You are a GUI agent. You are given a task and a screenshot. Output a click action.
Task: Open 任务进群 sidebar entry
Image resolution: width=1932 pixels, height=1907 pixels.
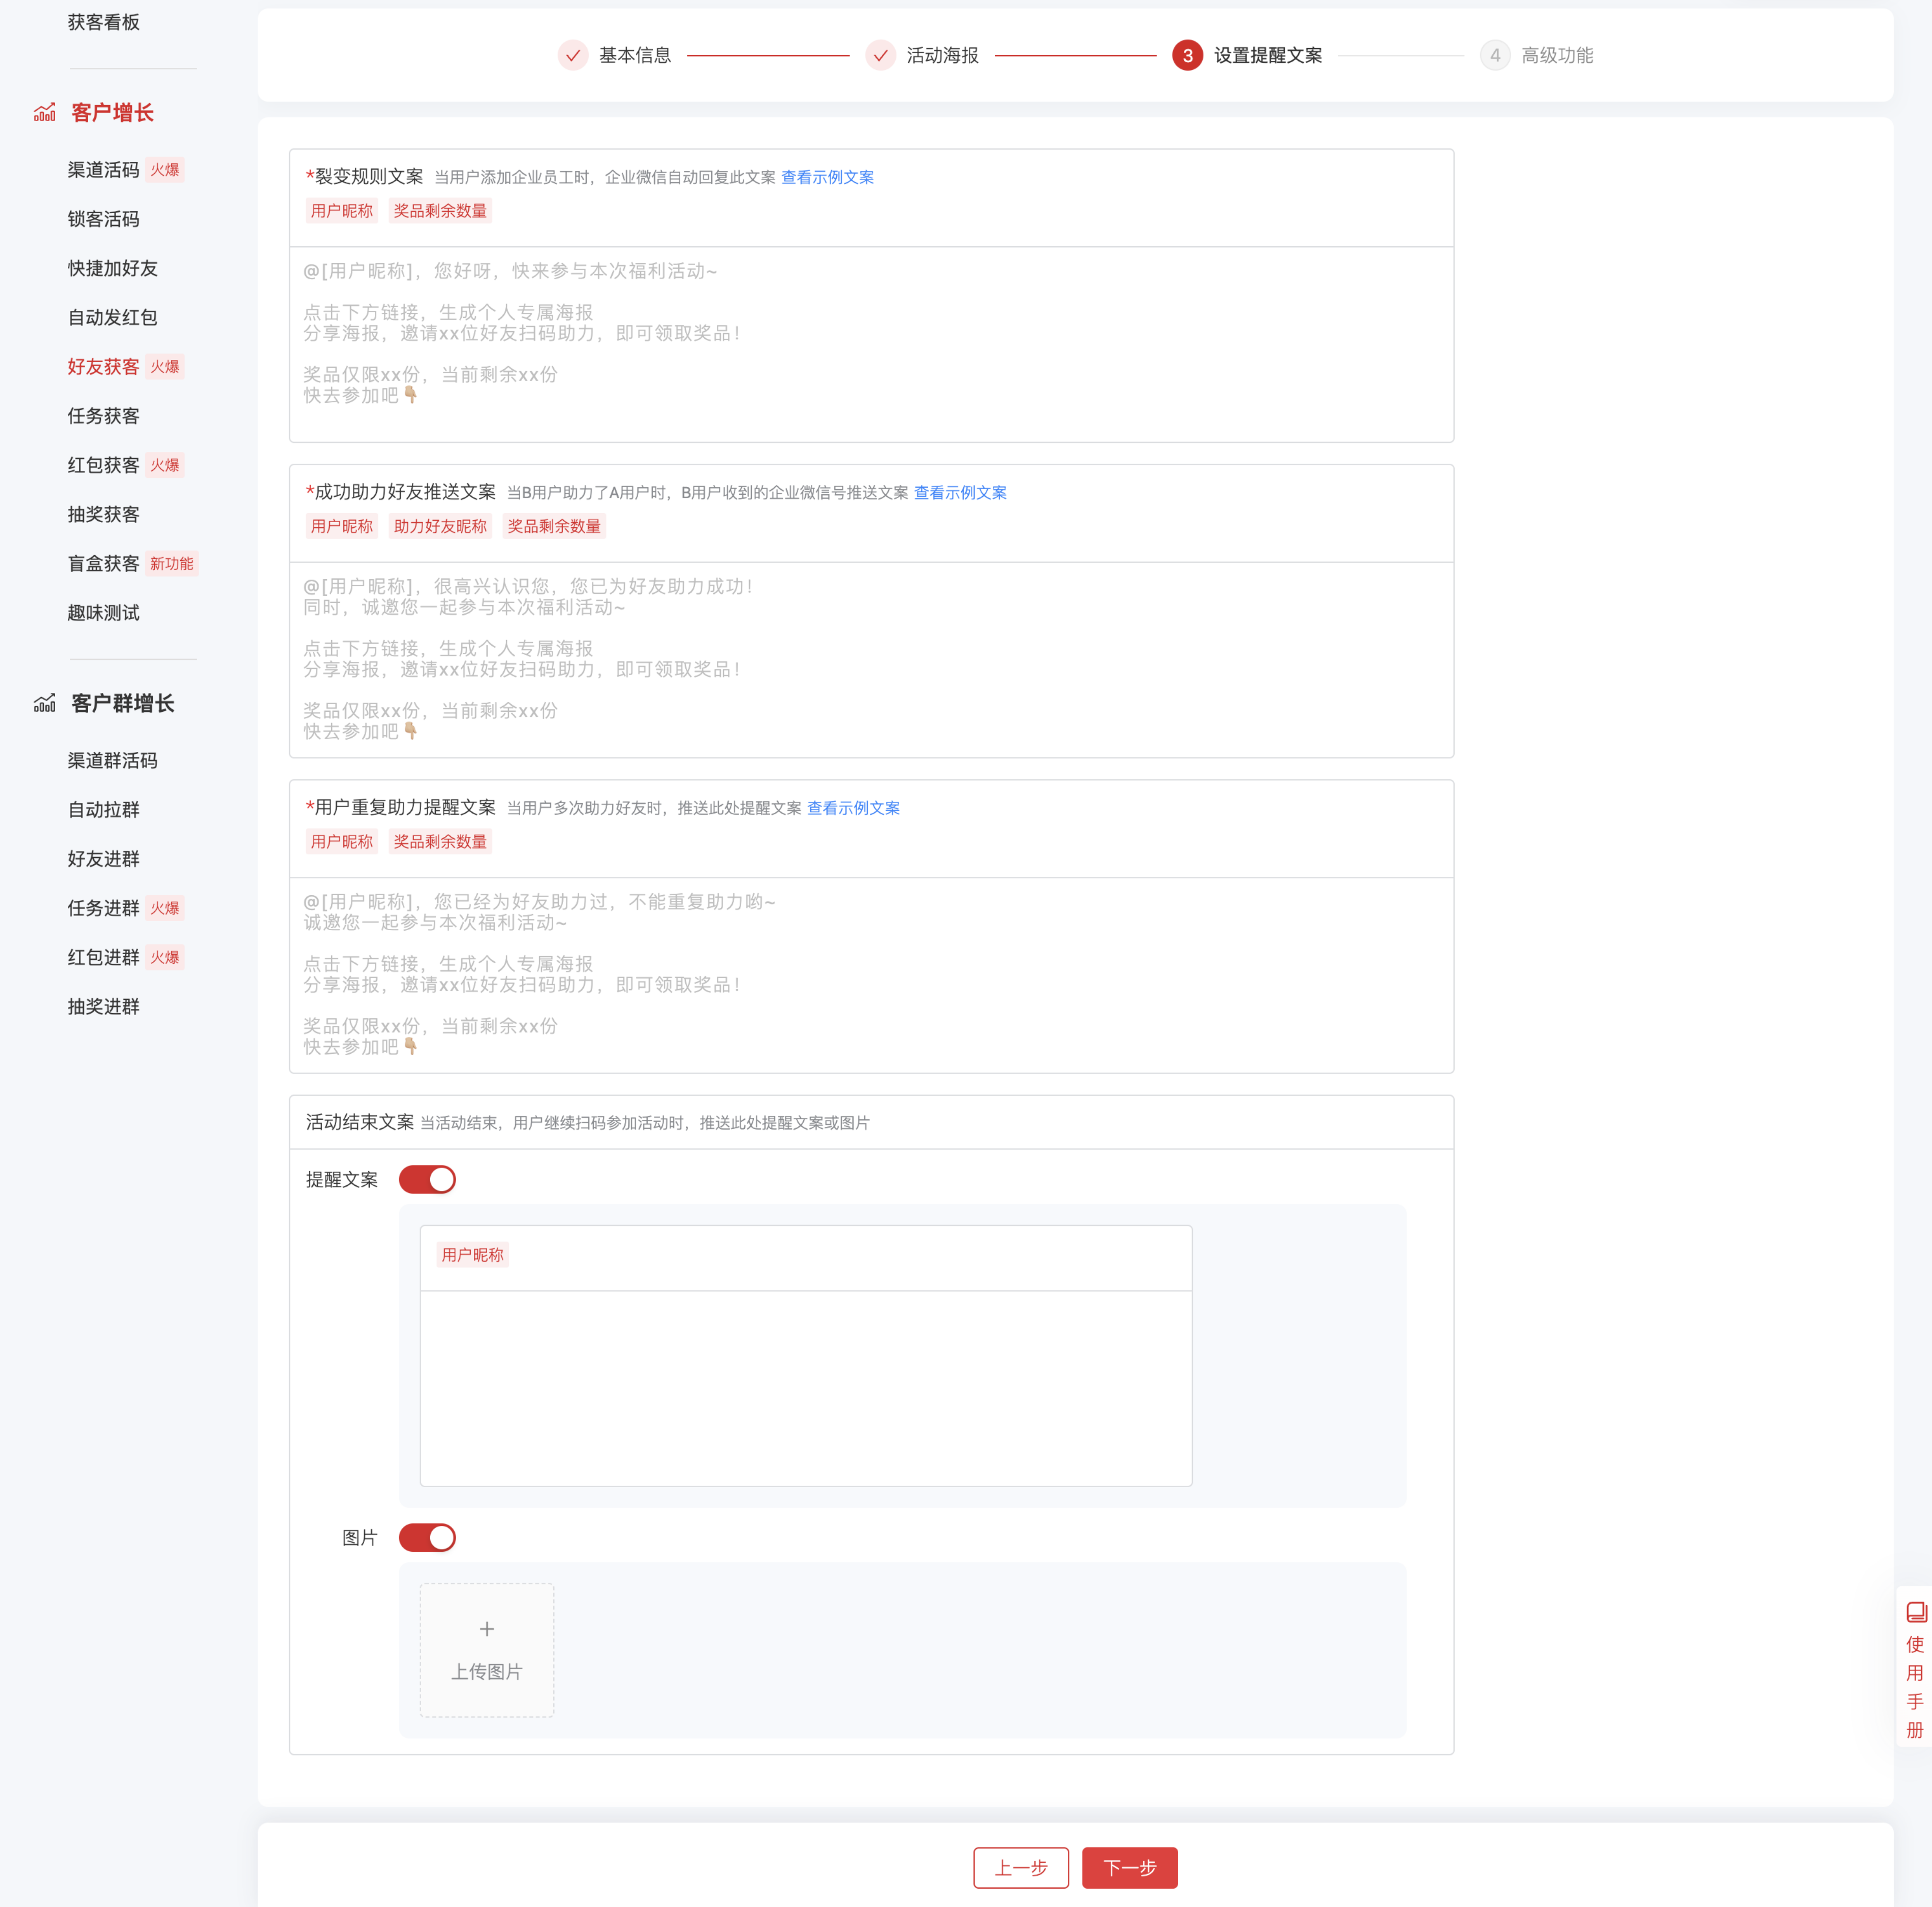[104, 908]
